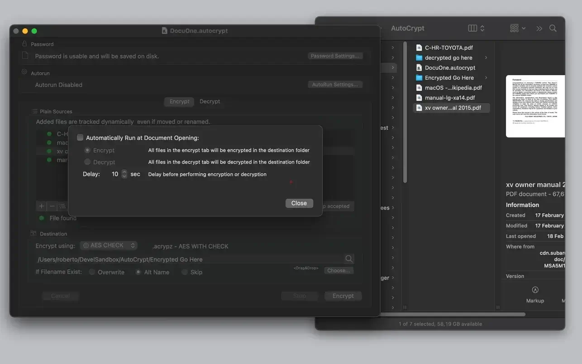582x364 pixels.
Task: Open the Finder group-by grid dropdown
Action: [517, 28]
